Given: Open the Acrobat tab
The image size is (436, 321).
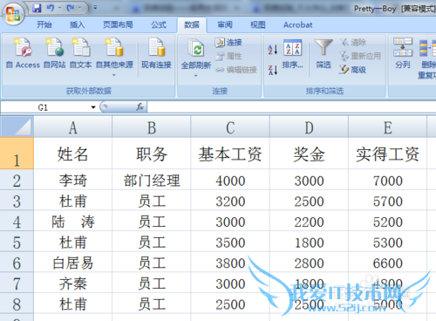Looking at the screenshot, I should [298, 24].
